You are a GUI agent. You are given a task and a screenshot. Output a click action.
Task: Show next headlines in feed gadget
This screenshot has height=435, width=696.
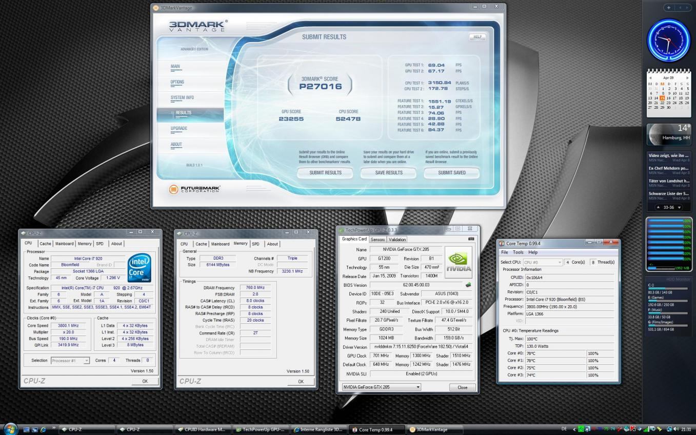[680, 207]
